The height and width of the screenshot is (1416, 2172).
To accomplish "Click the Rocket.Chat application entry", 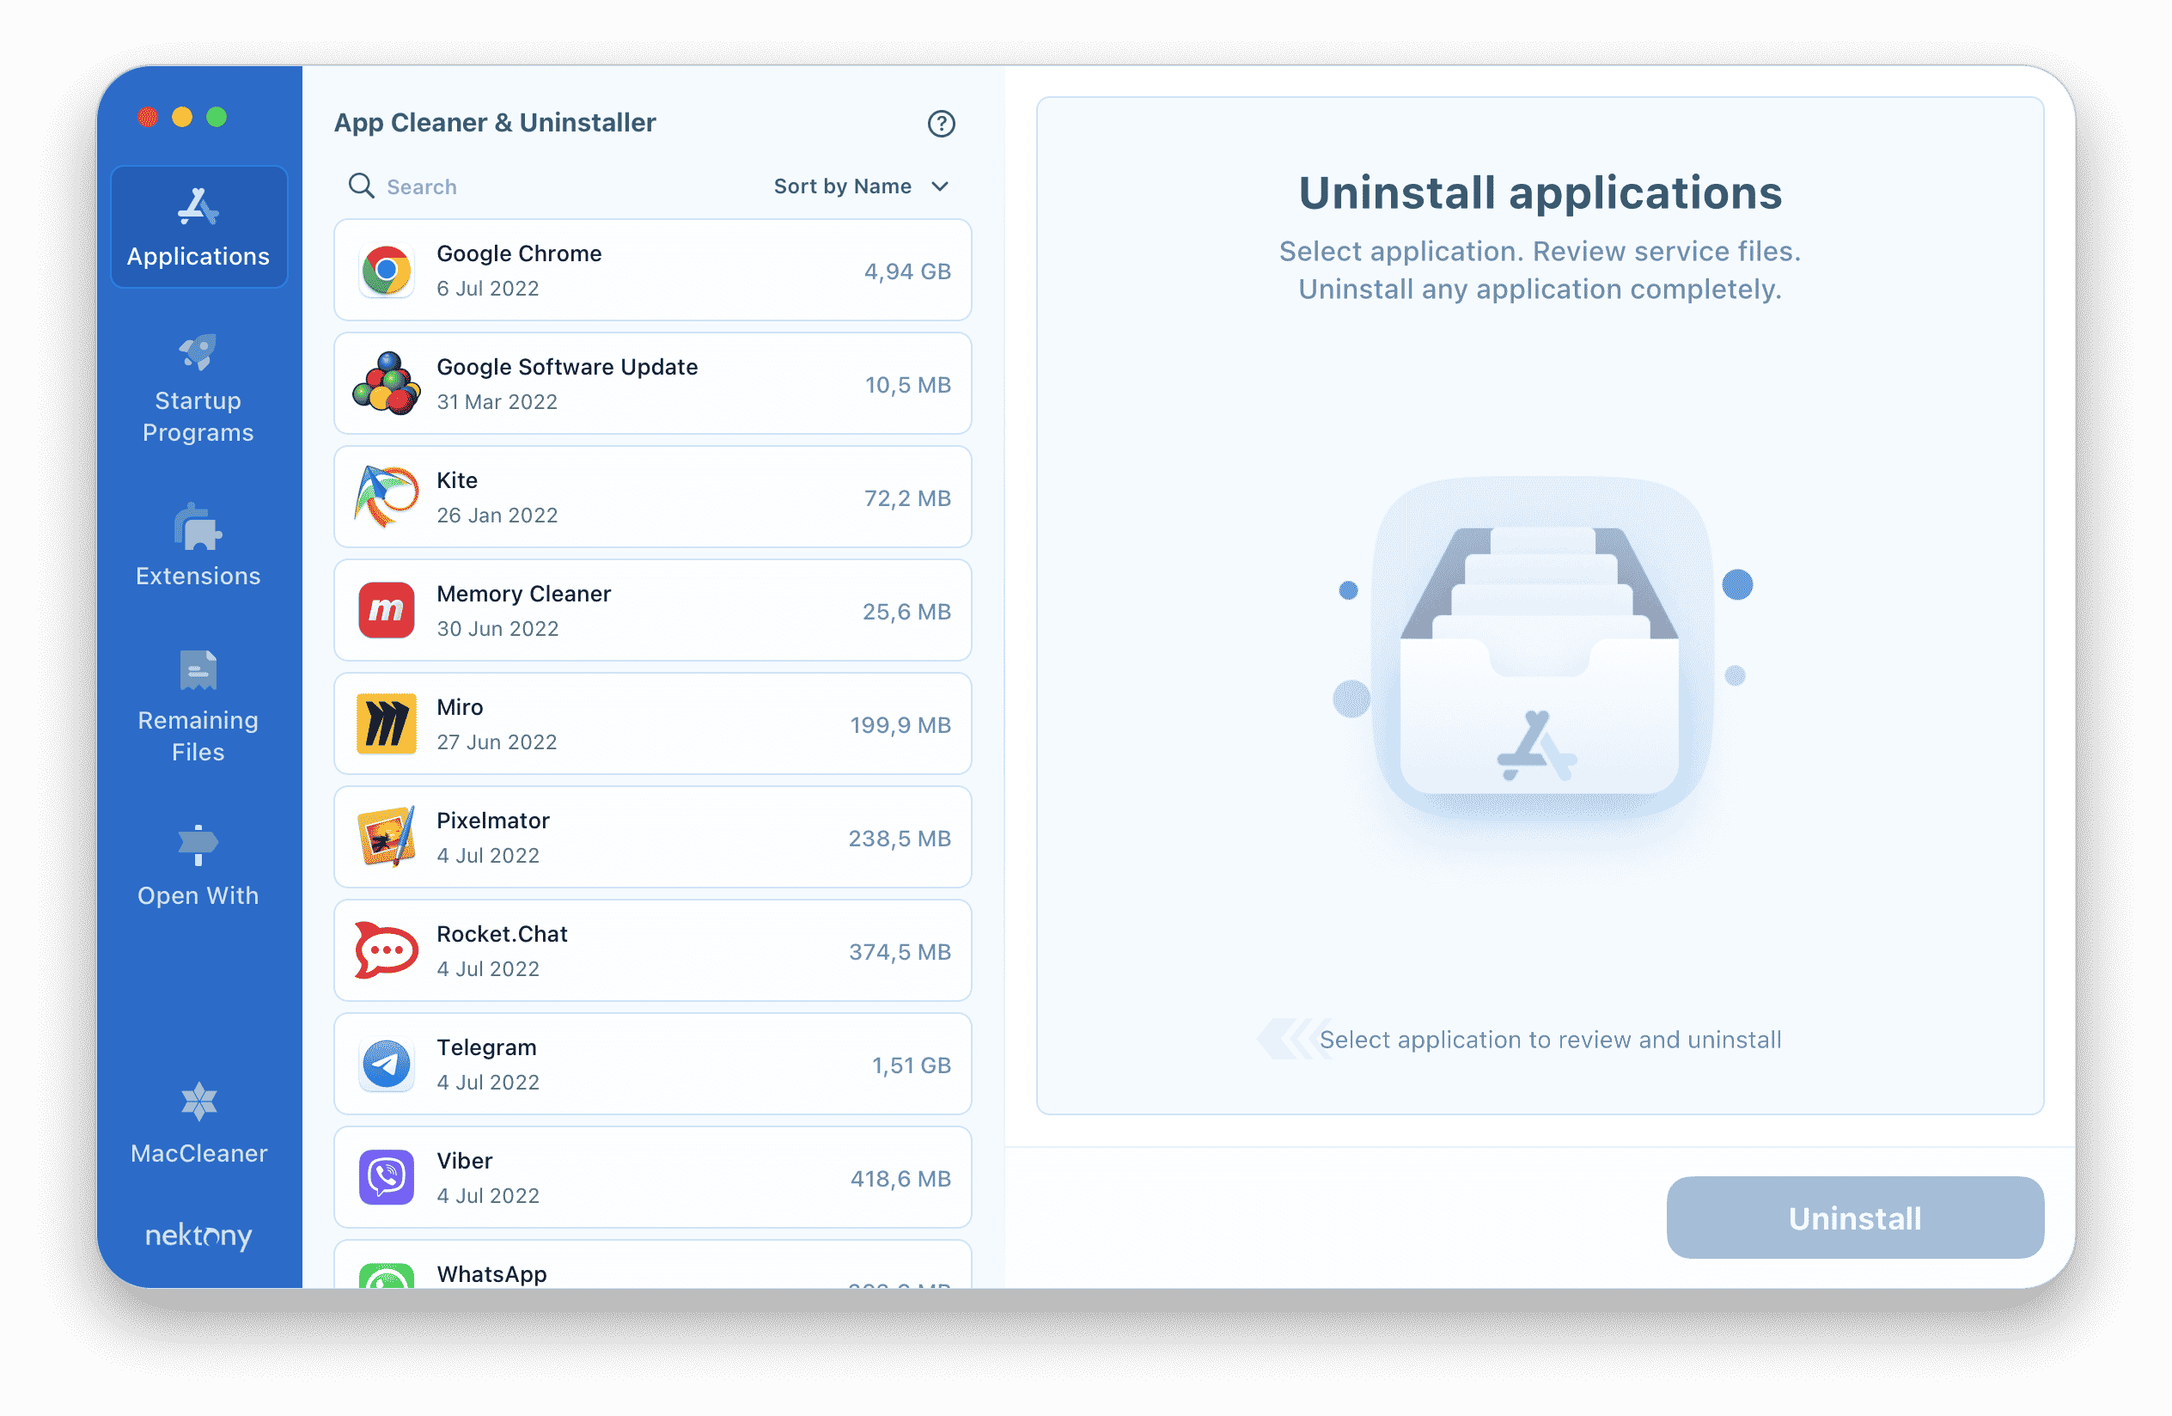I will click(x=654, y=949).
